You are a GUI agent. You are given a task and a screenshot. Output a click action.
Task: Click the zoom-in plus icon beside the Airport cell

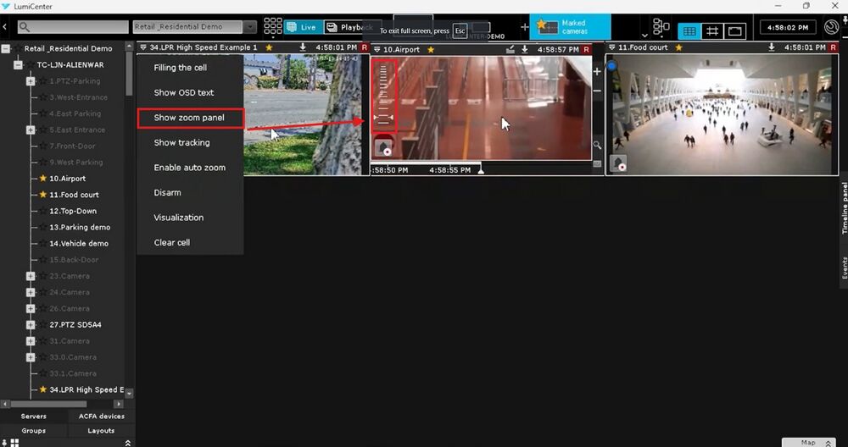click(x=597, y=71)
